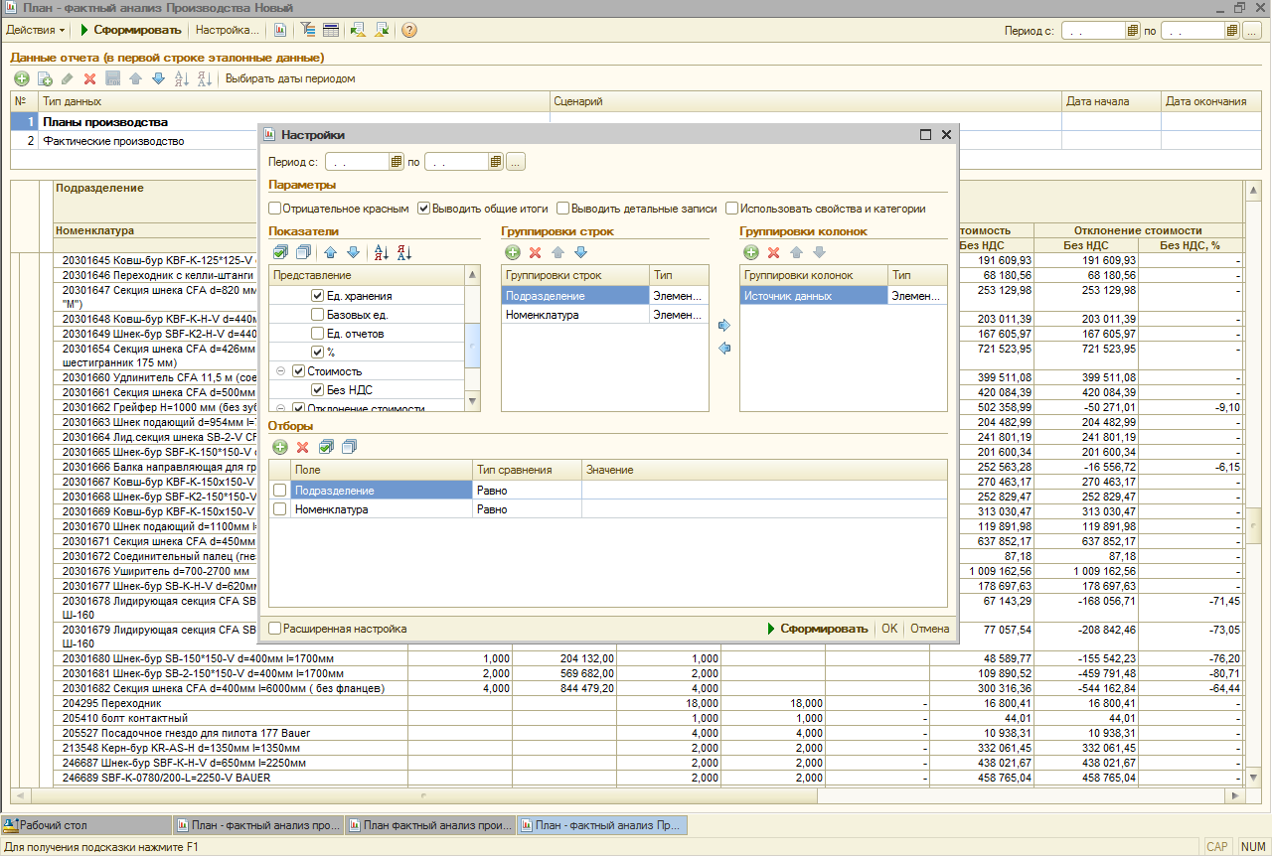
Task: Add a new filter in Отборы section
Action: pos(280,448)
